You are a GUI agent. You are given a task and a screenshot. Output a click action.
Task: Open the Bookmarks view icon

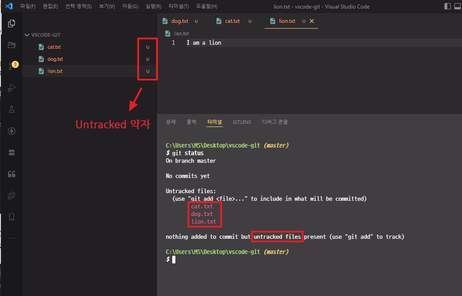[x=12, y=217]
